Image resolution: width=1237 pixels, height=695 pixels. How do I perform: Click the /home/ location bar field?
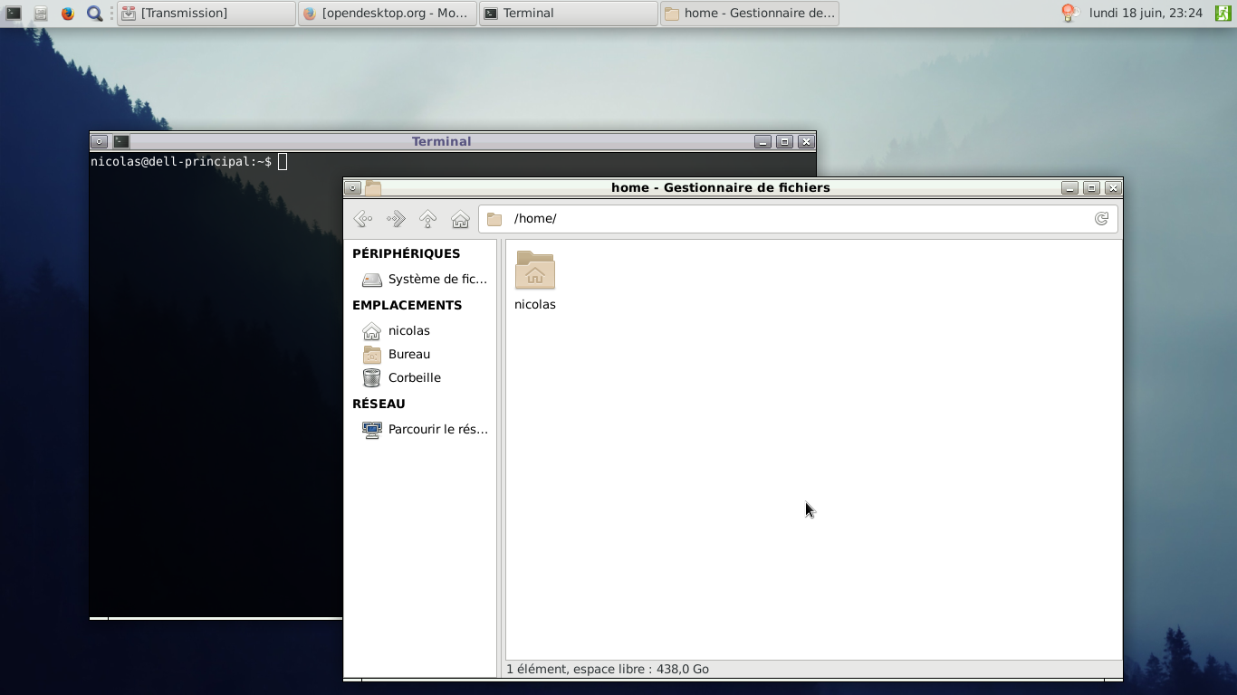pyautogui.click(x=798, y=218)
